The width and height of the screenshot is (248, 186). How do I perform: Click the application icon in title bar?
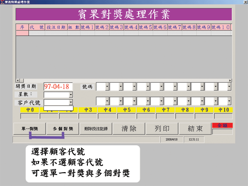3,2
